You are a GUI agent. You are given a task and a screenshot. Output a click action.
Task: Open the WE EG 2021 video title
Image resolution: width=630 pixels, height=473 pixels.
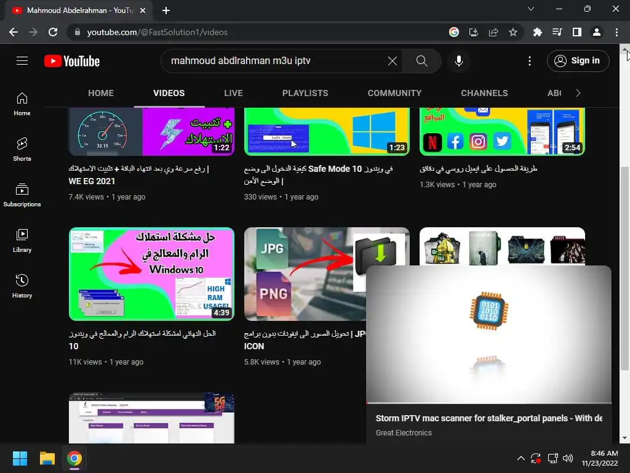pos(138,174)
